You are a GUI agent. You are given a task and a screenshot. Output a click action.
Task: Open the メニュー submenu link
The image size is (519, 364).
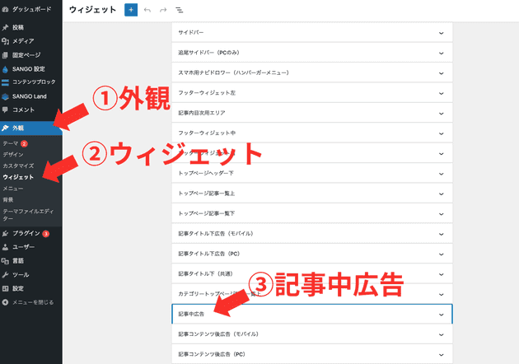(x=13, y=189)
